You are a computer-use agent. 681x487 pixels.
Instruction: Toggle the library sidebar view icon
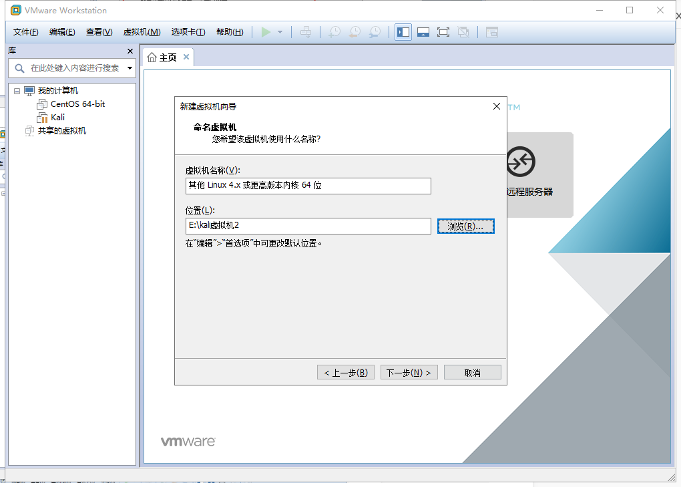(403, 32)
